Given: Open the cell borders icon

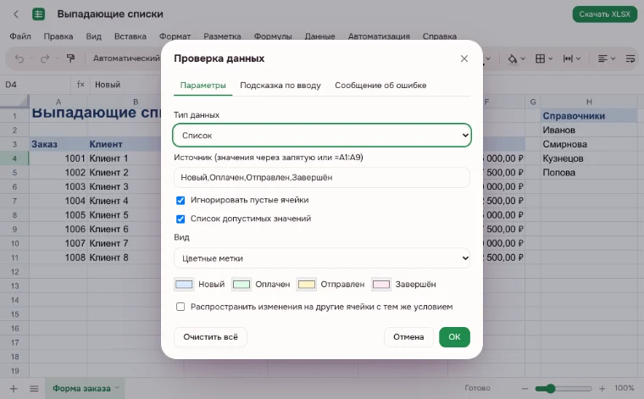Looking at the screenshot, I should pos(540,58).
